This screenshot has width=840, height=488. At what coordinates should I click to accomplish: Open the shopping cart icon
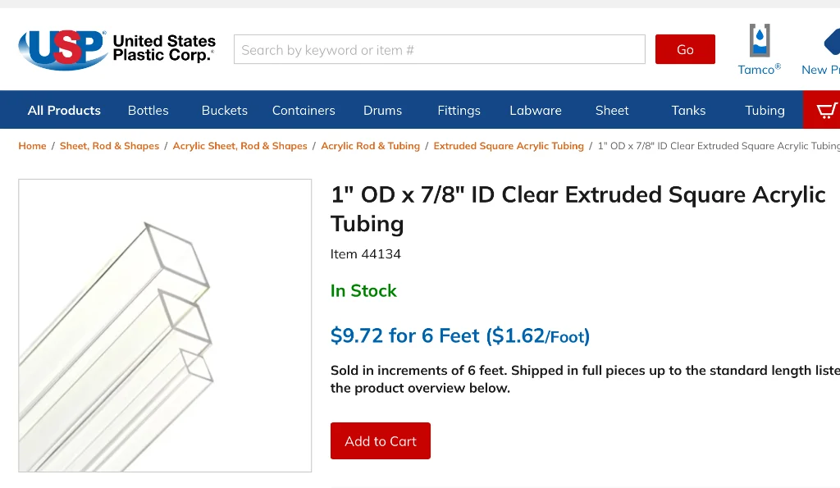[825, 110]
